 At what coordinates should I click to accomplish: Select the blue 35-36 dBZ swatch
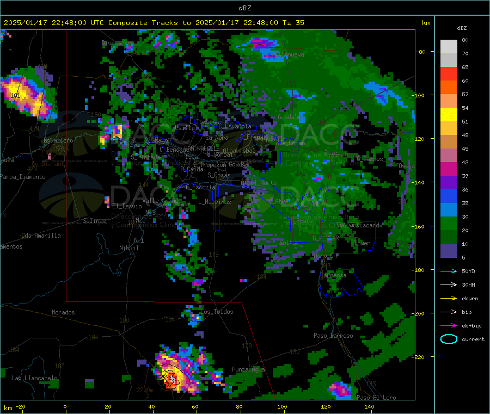click(x=449, y=196)
